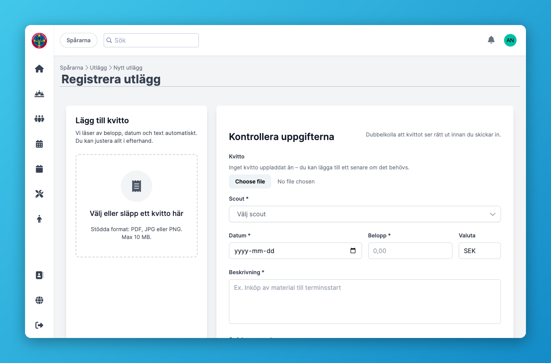Focus the Sök search field
This screenshot has width=551, height=363.
click(x=151, y=40)
